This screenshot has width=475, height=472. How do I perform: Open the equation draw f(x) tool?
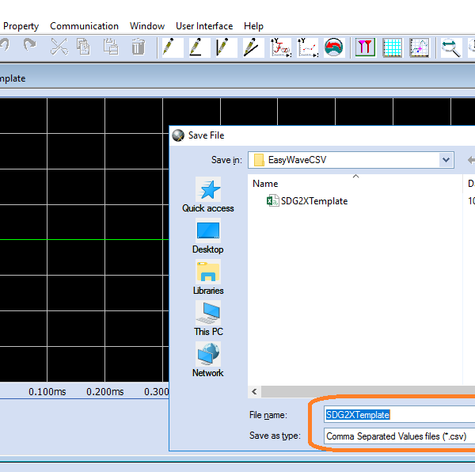coord(280,47)
